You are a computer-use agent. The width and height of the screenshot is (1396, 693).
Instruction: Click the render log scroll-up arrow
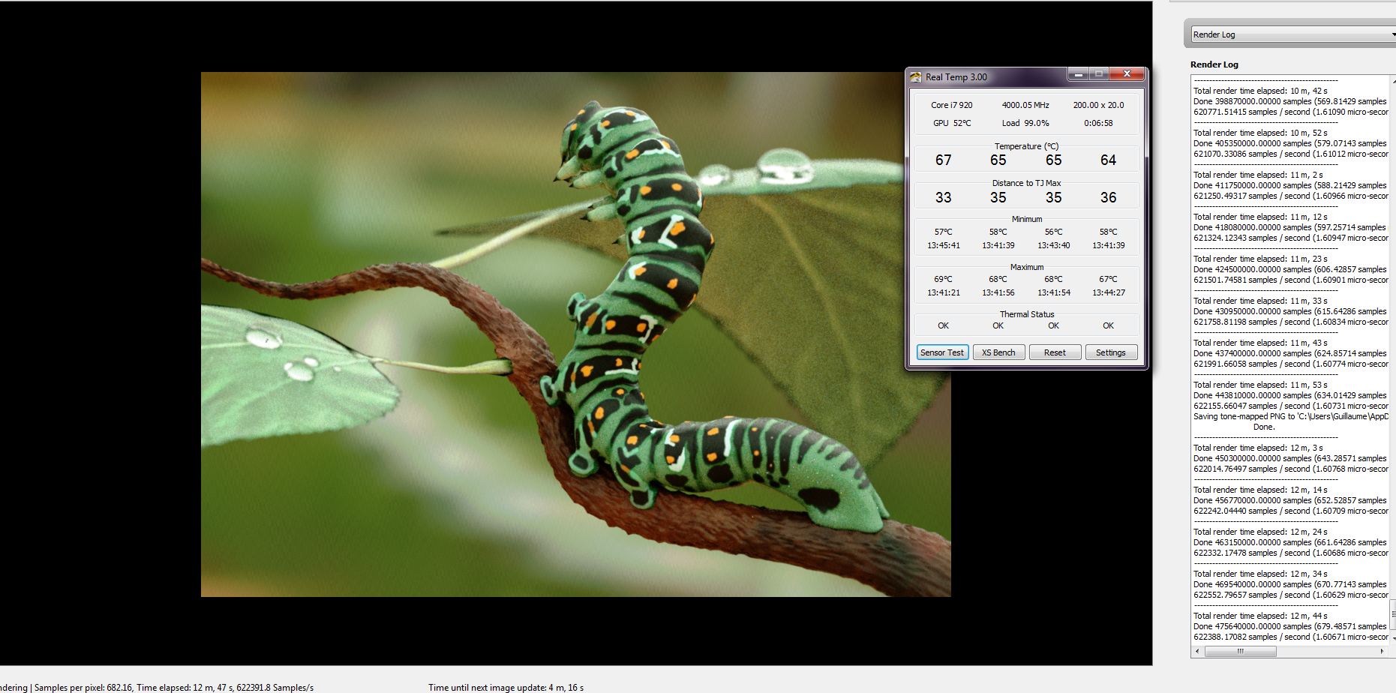(1392, 80)
